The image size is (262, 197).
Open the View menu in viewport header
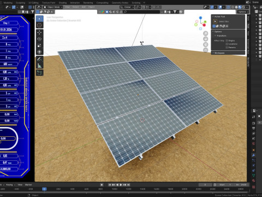pos(67,7)
